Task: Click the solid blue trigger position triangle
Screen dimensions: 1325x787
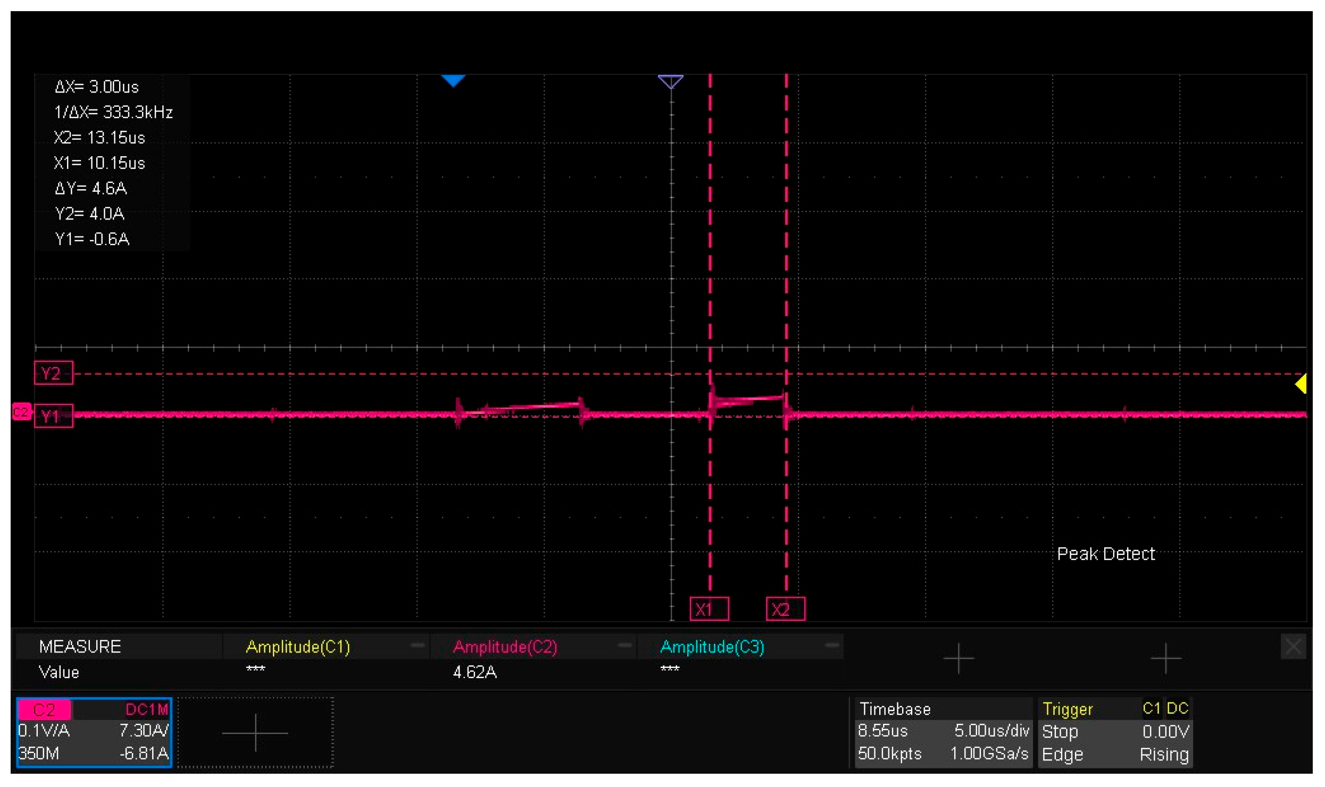Action: point(453,80)
